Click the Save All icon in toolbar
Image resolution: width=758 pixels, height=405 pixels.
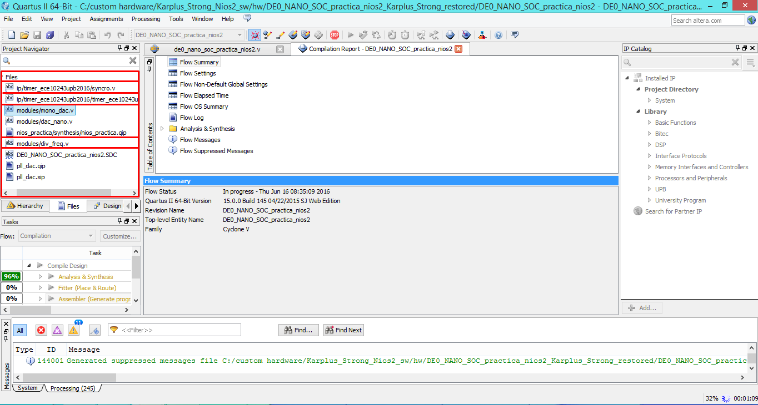pos(50,35)
